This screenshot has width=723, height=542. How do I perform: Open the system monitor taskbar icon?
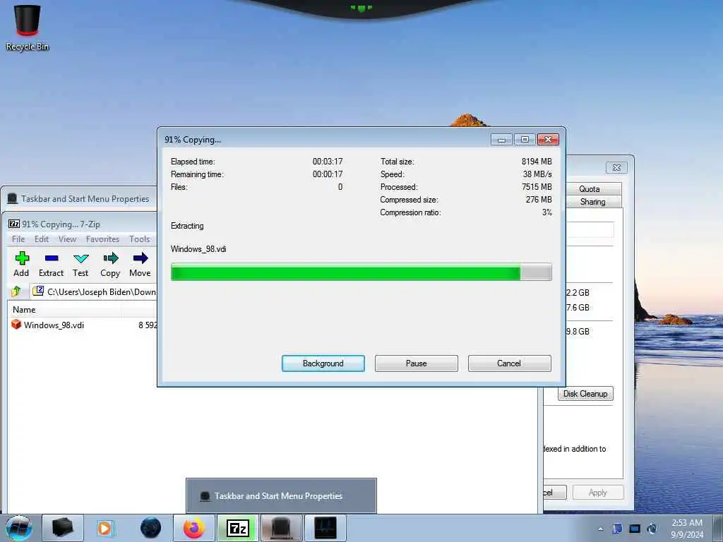pyautogui.click(x=325, y=528)
